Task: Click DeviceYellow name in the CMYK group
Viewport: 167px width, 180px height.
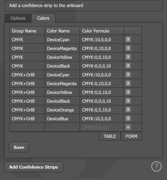Action: click(62, 57)
